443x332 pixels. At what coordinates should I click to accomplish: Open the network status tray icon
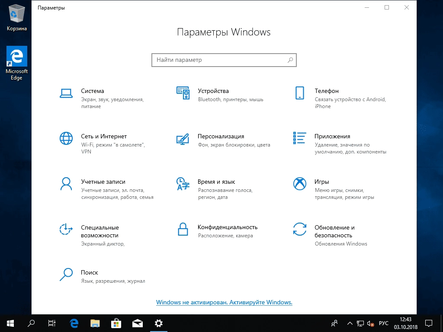coord(360,323)
